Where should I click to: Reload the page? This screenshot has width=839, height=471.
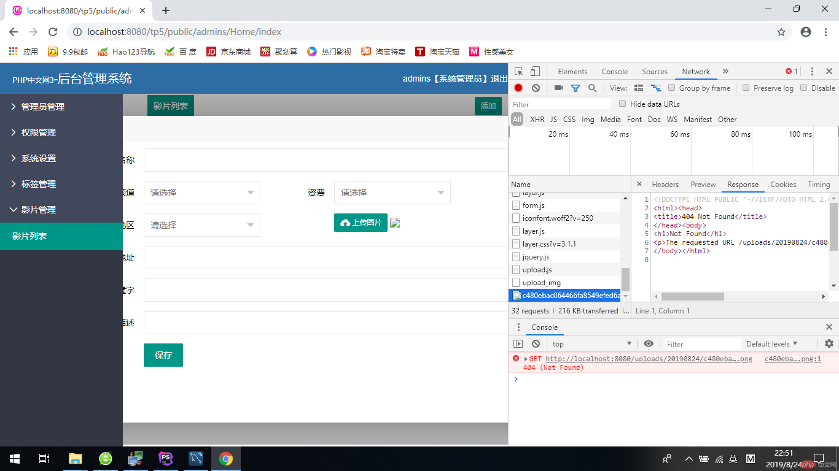pos(53,32)
